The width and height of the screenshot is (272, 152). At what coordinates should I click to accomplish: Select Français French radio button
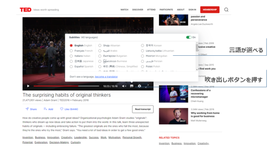click(x=71, y=51)
